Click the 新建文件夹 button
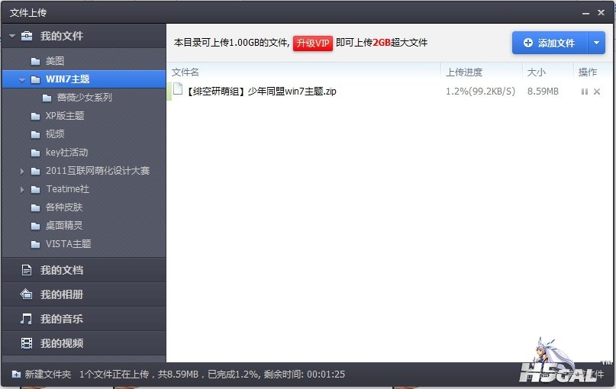Screen dimensions: 616x389 pos(41,375)
